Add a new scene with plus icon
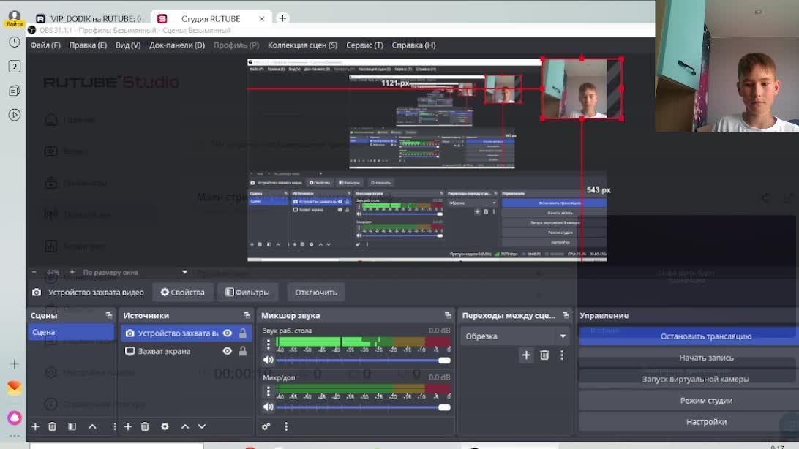Image resolution: width=799 pixels, height=449 pixels. [35, 426]
